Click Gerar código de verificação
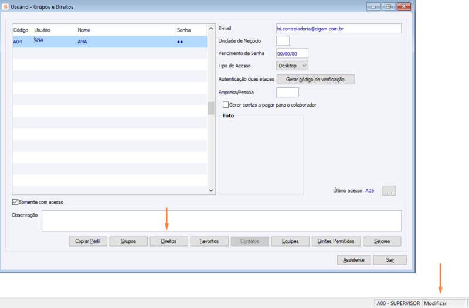The image size is (469, 308). click(315, 80)
